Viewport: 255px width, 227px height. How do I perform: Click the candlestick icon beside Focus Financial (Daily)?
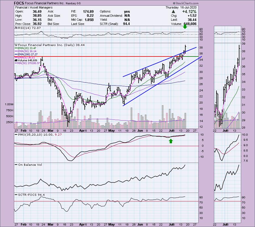coord(16,45)
